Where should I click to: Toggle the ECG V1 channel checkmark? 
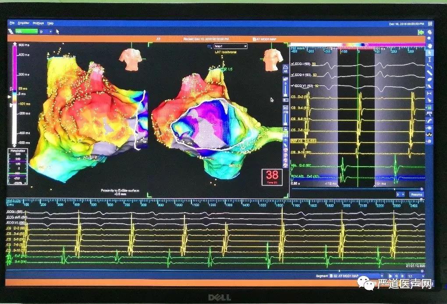click(293, 86)
